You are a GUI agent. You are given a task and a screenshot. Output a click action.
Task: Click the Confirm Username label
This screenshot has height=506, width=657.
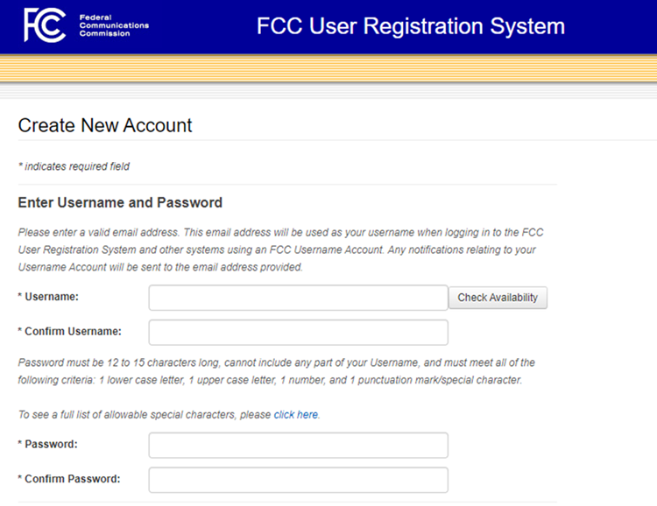[x=69, y=331]
